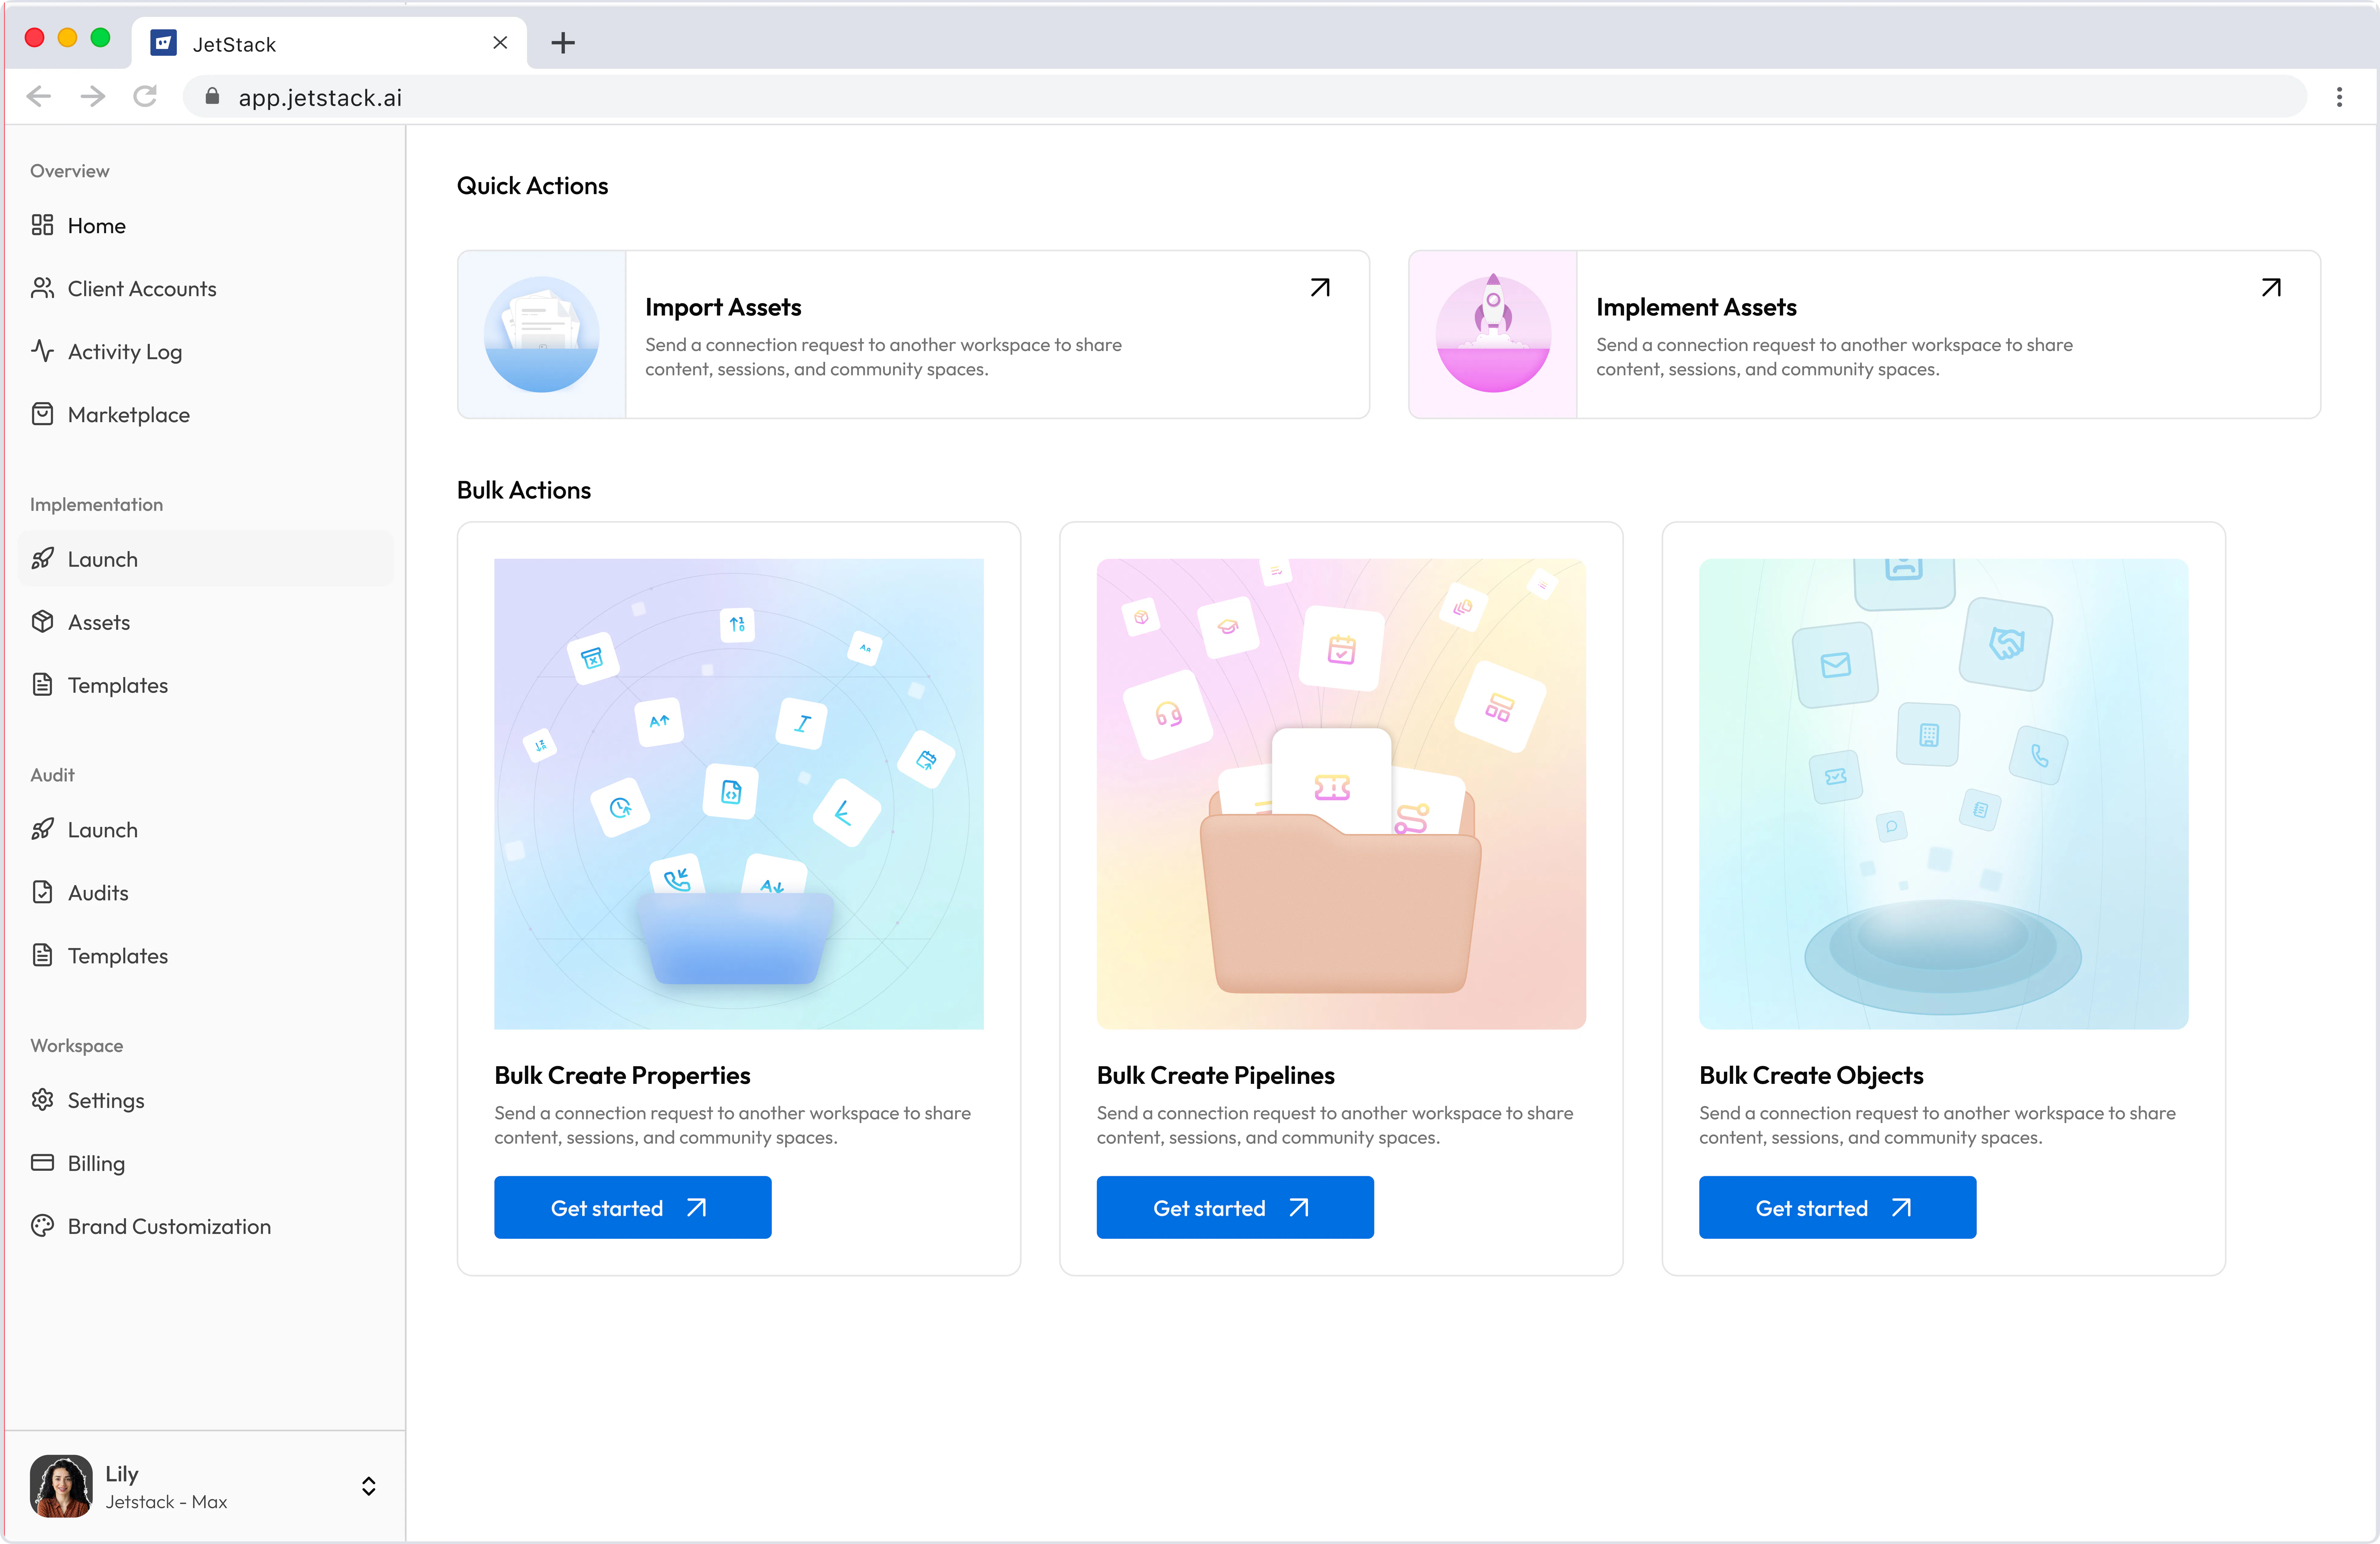Click the Import Assets blue circle thumbnail

coord(542,334)
